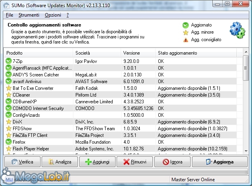Open the ? help menu
Screen dimensions: 252x186
67,15
